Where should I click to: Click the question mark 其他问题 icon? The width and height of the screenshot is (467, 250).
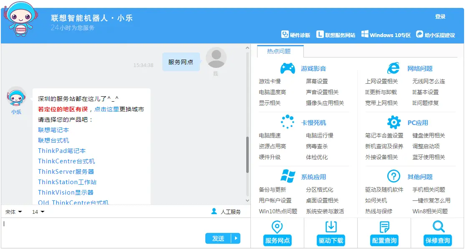pos(394,176)
